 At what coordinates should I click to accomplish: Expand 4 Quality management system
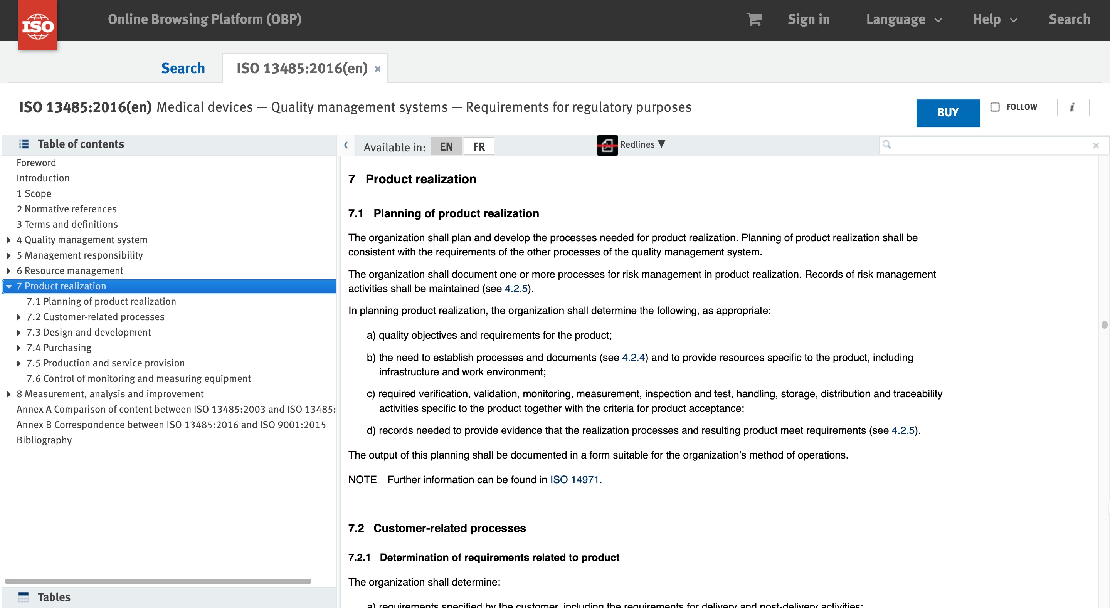tap(8, 240)
